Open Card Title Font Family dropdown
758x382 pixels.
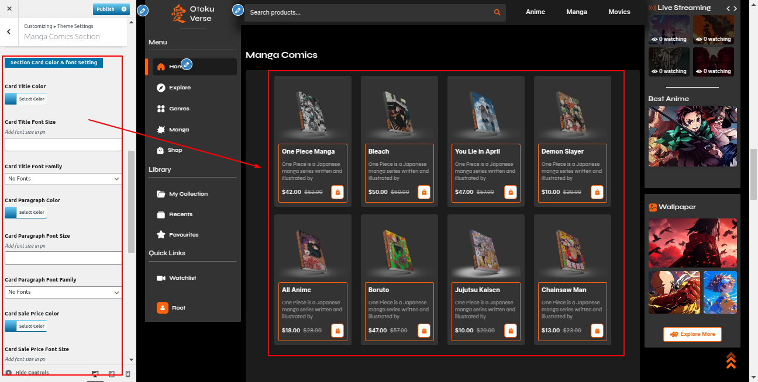click(x=63, y=179)
